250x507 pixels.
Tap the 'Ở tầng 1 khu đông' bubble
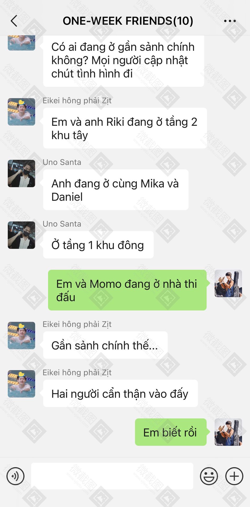pyautogui.click(x=98, y=245)
